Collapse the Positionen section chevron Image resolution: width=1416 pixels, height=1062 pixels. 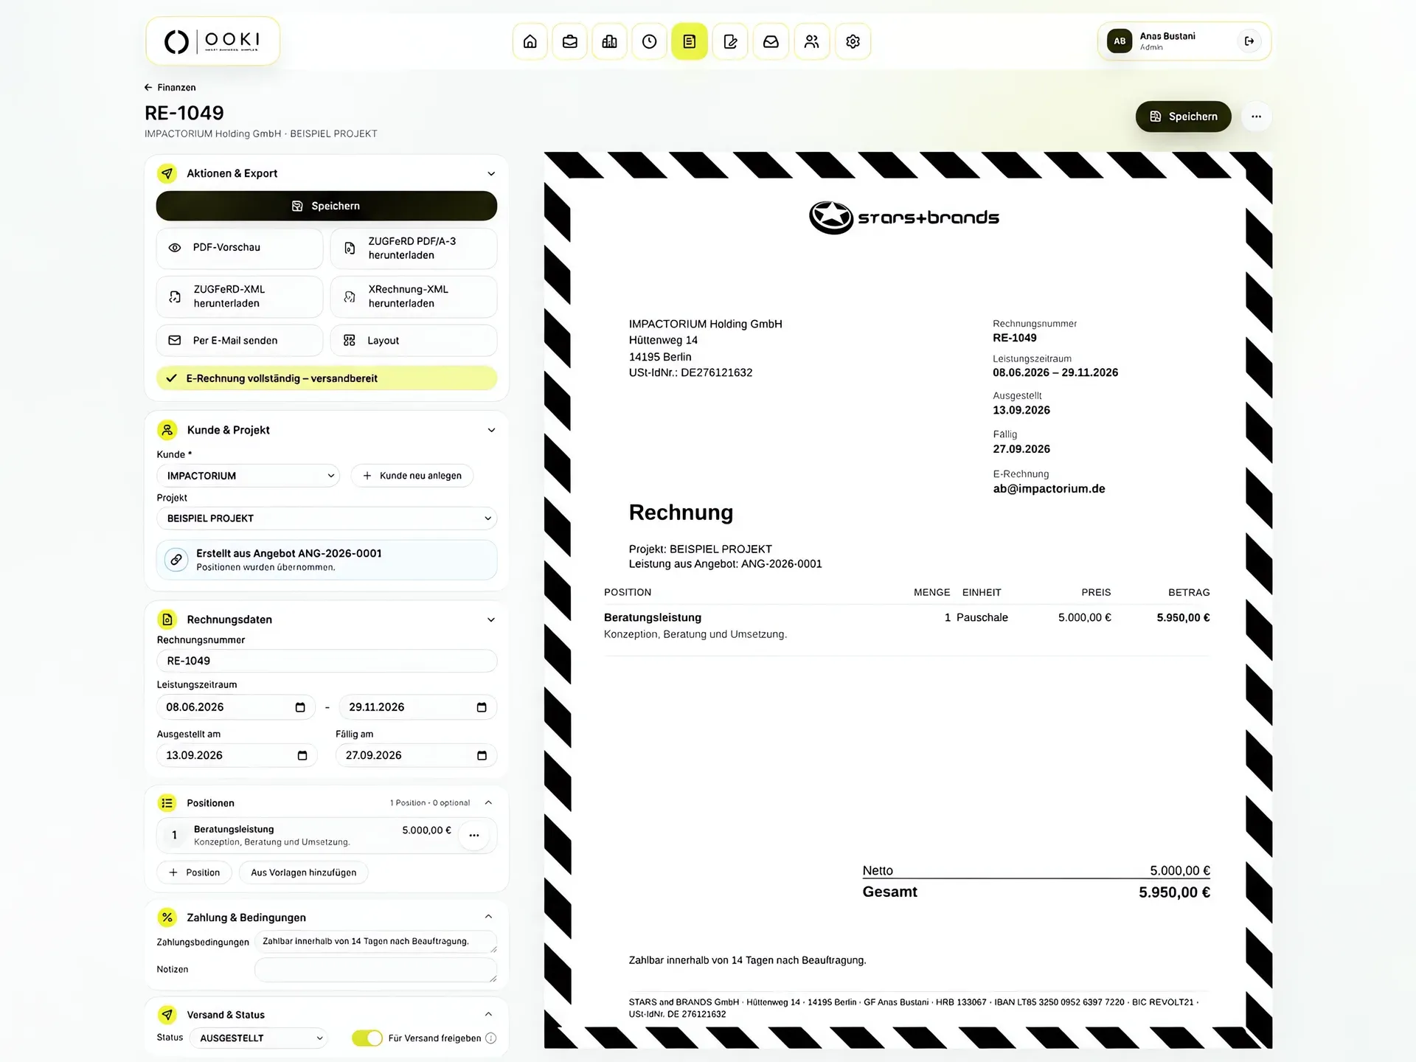click(x=488, y=802)
